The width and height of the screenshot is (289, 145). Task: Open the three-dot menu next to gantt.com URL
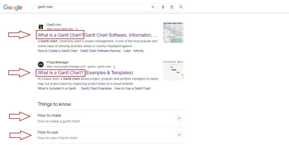point(76,29)
